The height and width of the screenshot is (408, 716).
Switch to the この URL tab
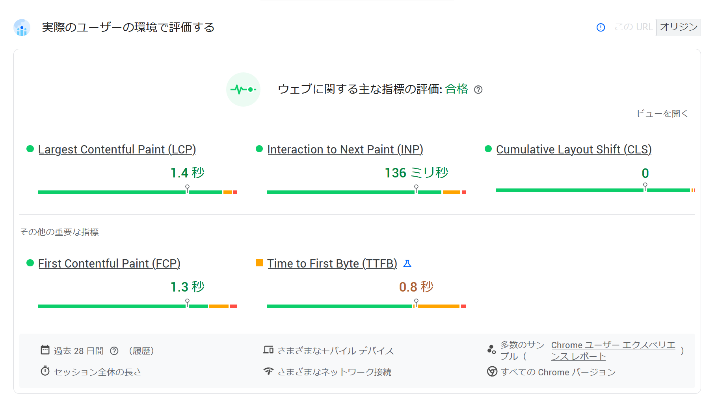coord(633,27)
